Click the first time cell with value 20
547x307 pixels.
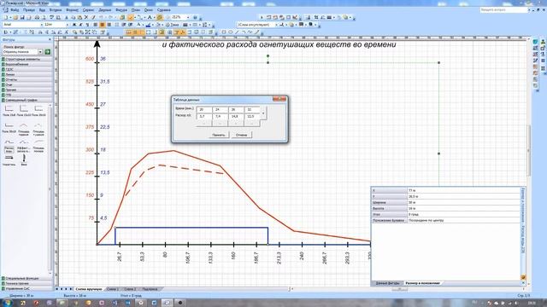[x=204, y=109]
